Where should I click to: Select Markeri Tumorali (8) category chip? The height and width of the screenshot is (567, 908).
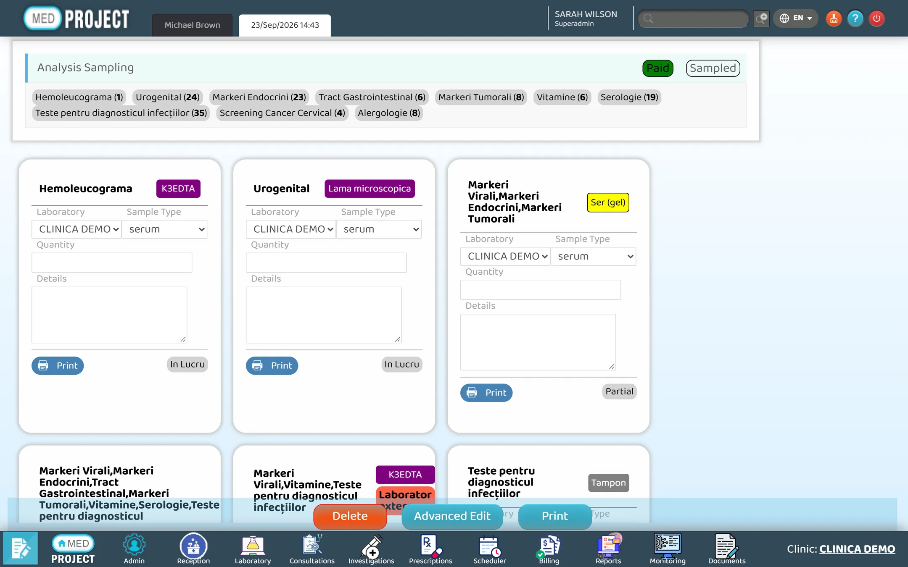click(x=481, y=97)
